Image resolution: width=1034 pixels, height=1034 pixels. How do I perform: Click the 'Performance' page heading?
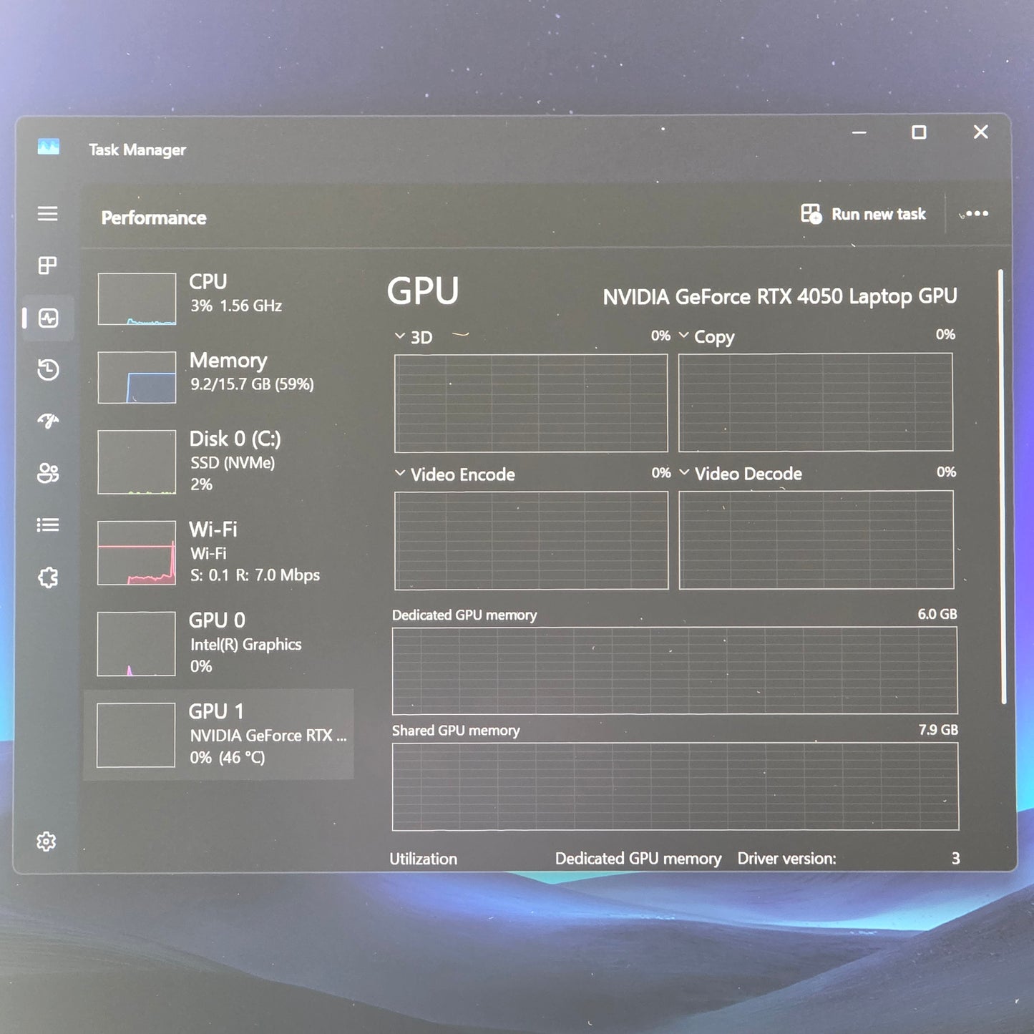pos(154,218)
